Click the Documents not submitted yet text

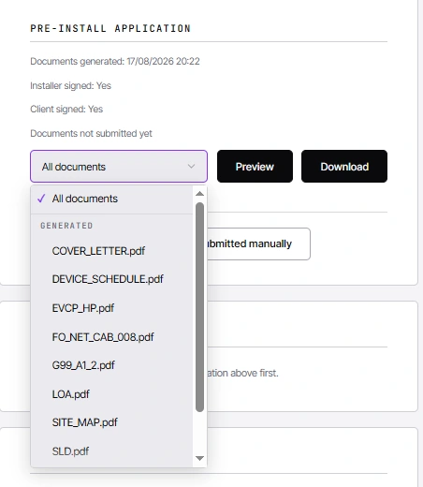coord(91,133)
